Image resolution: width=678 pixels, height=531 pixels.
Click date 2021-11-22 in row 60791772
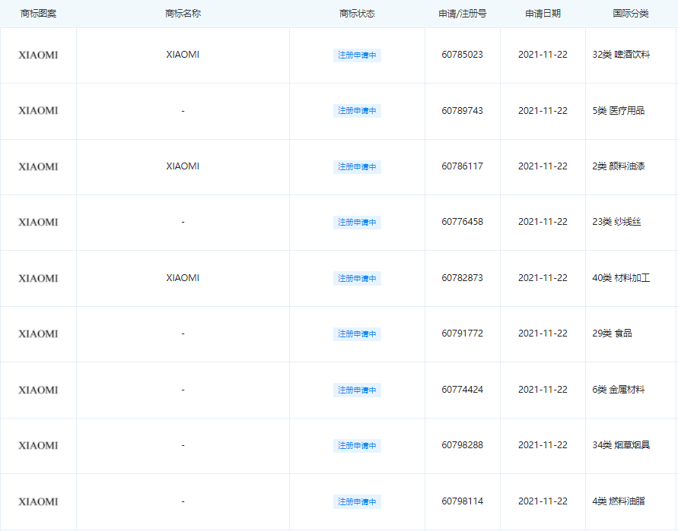pos(543,333)
